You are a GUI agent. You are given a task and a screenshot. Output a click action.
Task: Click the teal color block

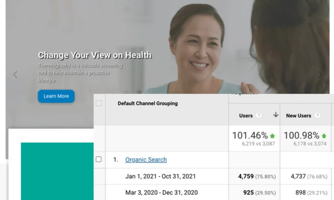57,171
